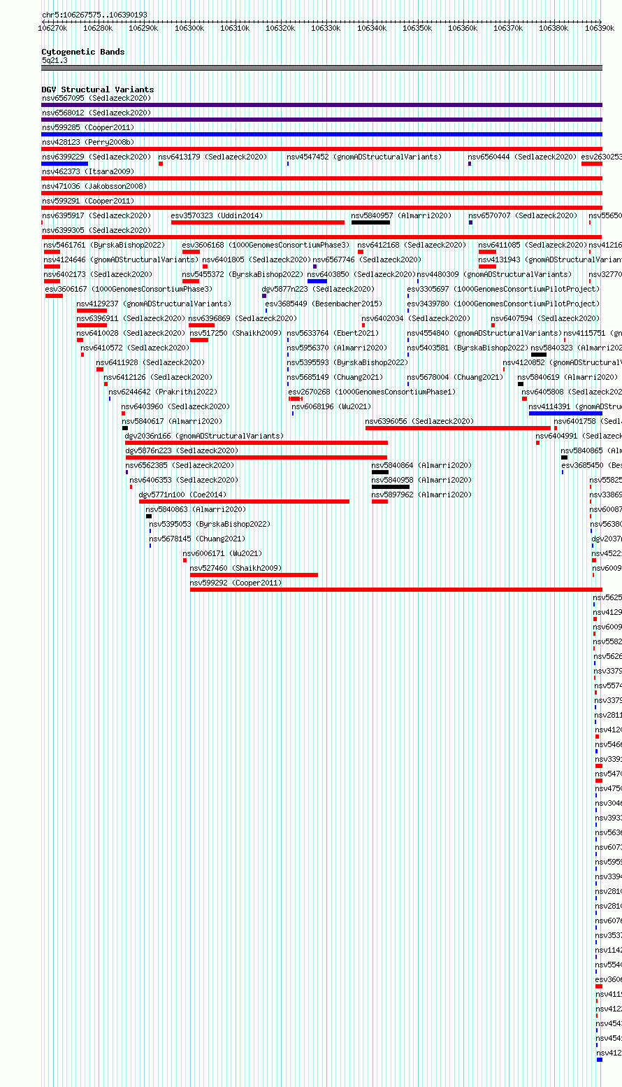Screen dimensions: 622x1087
Task: Click the red bar under dgv2036n166
Action: [256, 443]
